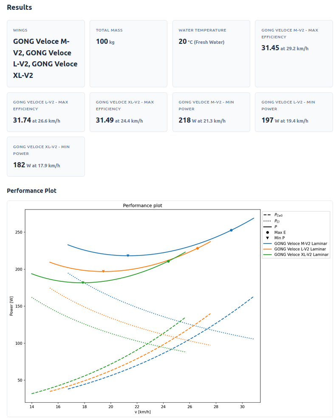This screenshot has height=418, width=336.
Task: Click the L-V2 Min Power 197 W card
Action: coord(294,112)
